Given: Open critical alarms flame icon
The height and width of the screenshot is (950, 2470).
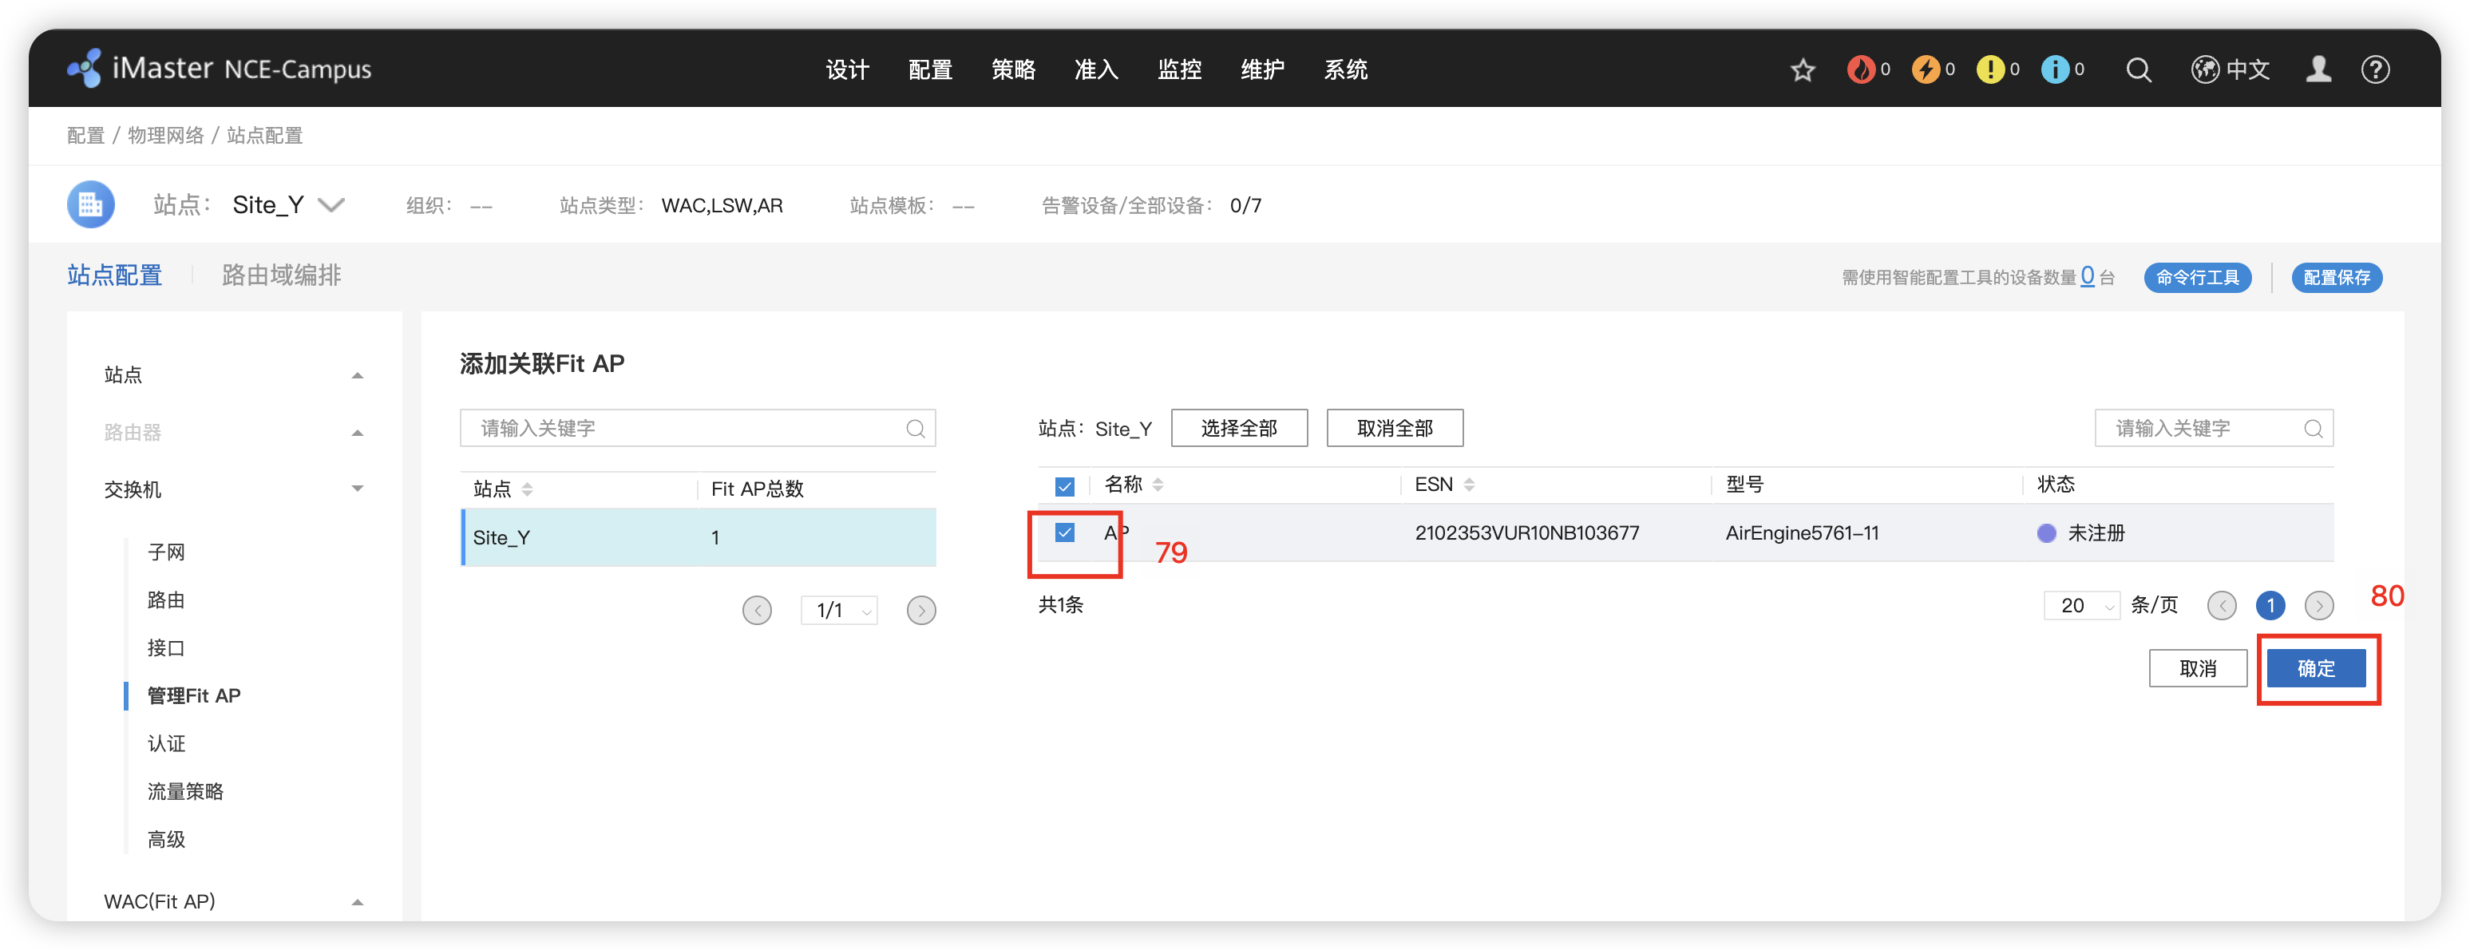Looking at the screenshot, I should (1860, 70).
